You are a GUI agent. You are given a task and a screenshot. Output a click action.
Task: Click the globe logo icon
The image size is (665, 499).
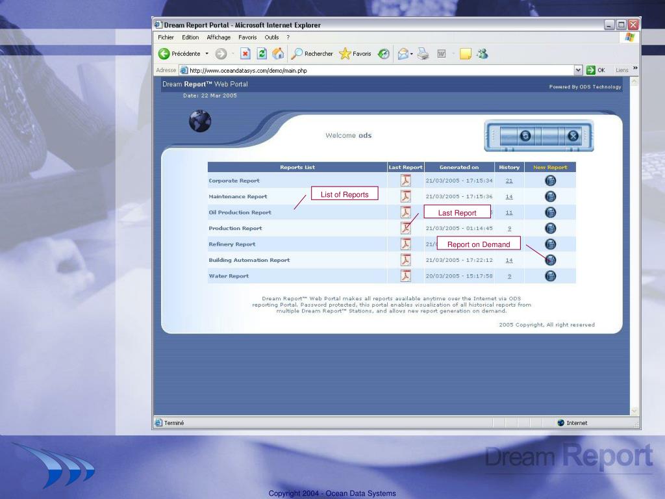(x=200, y=122)
